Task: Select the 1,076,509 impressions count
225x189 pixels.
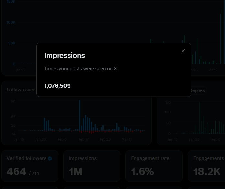Action: click(x=58, y=86)
